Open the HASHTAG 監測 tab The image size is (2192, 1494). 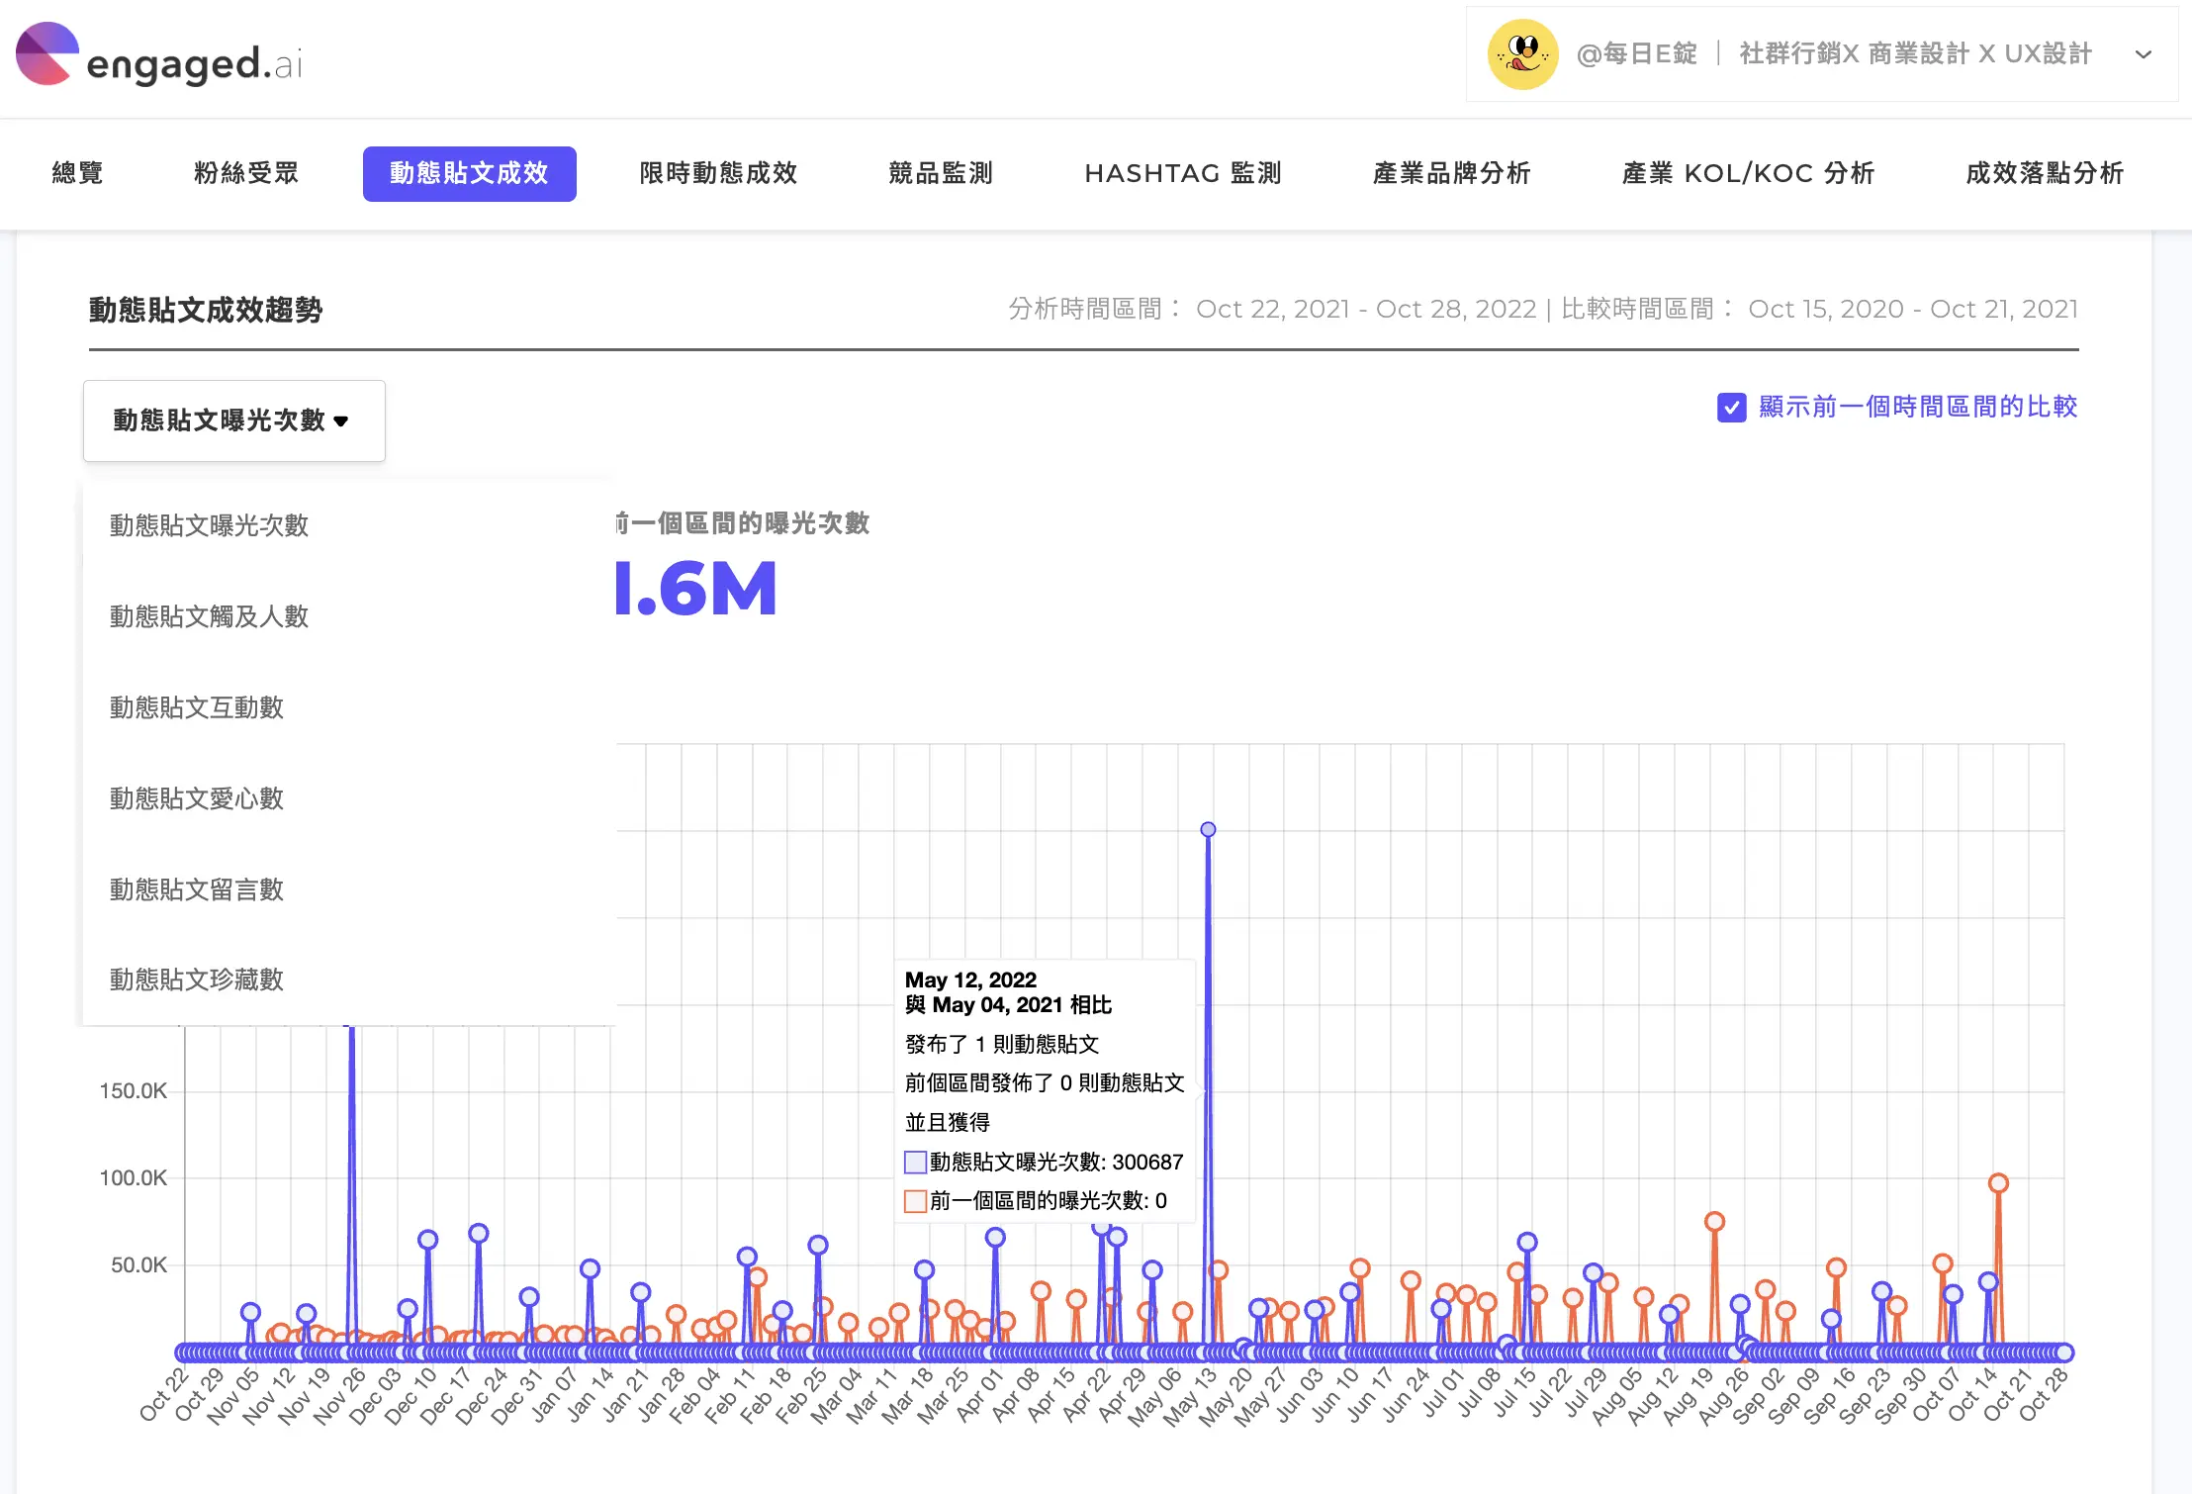1183,173
